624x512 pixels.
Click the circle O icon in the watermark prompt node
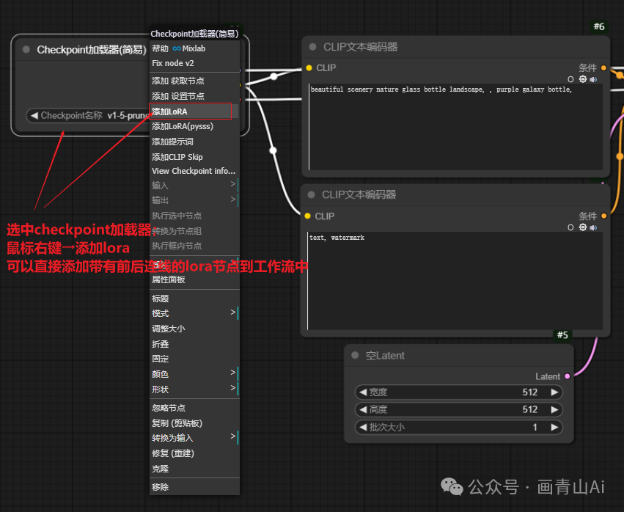click(570, 227)
